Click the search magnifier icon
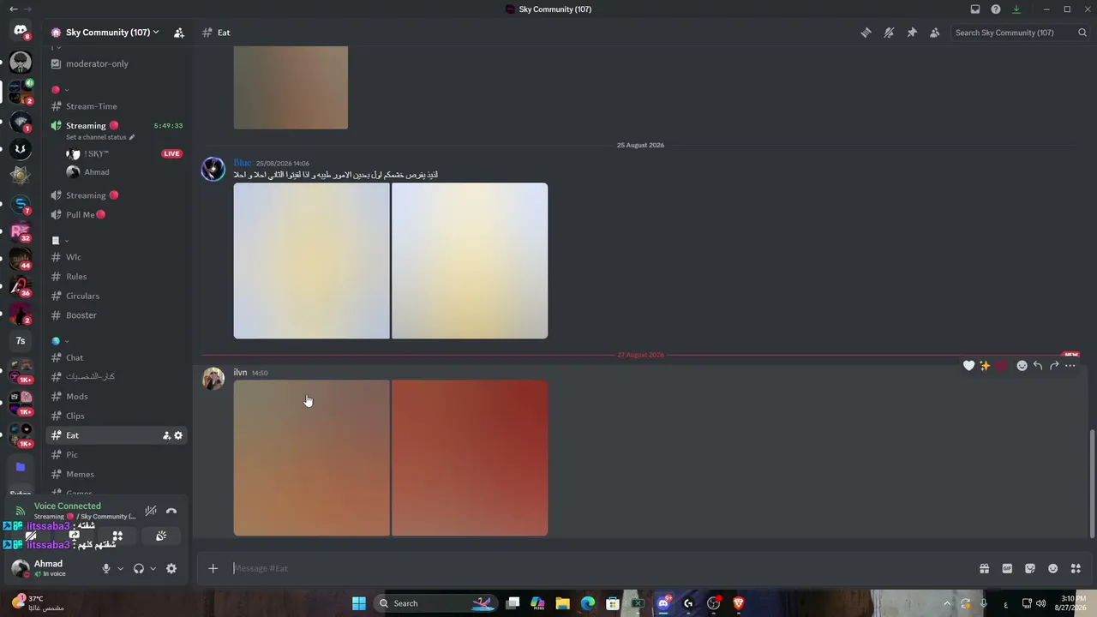 coord(1082,33)
